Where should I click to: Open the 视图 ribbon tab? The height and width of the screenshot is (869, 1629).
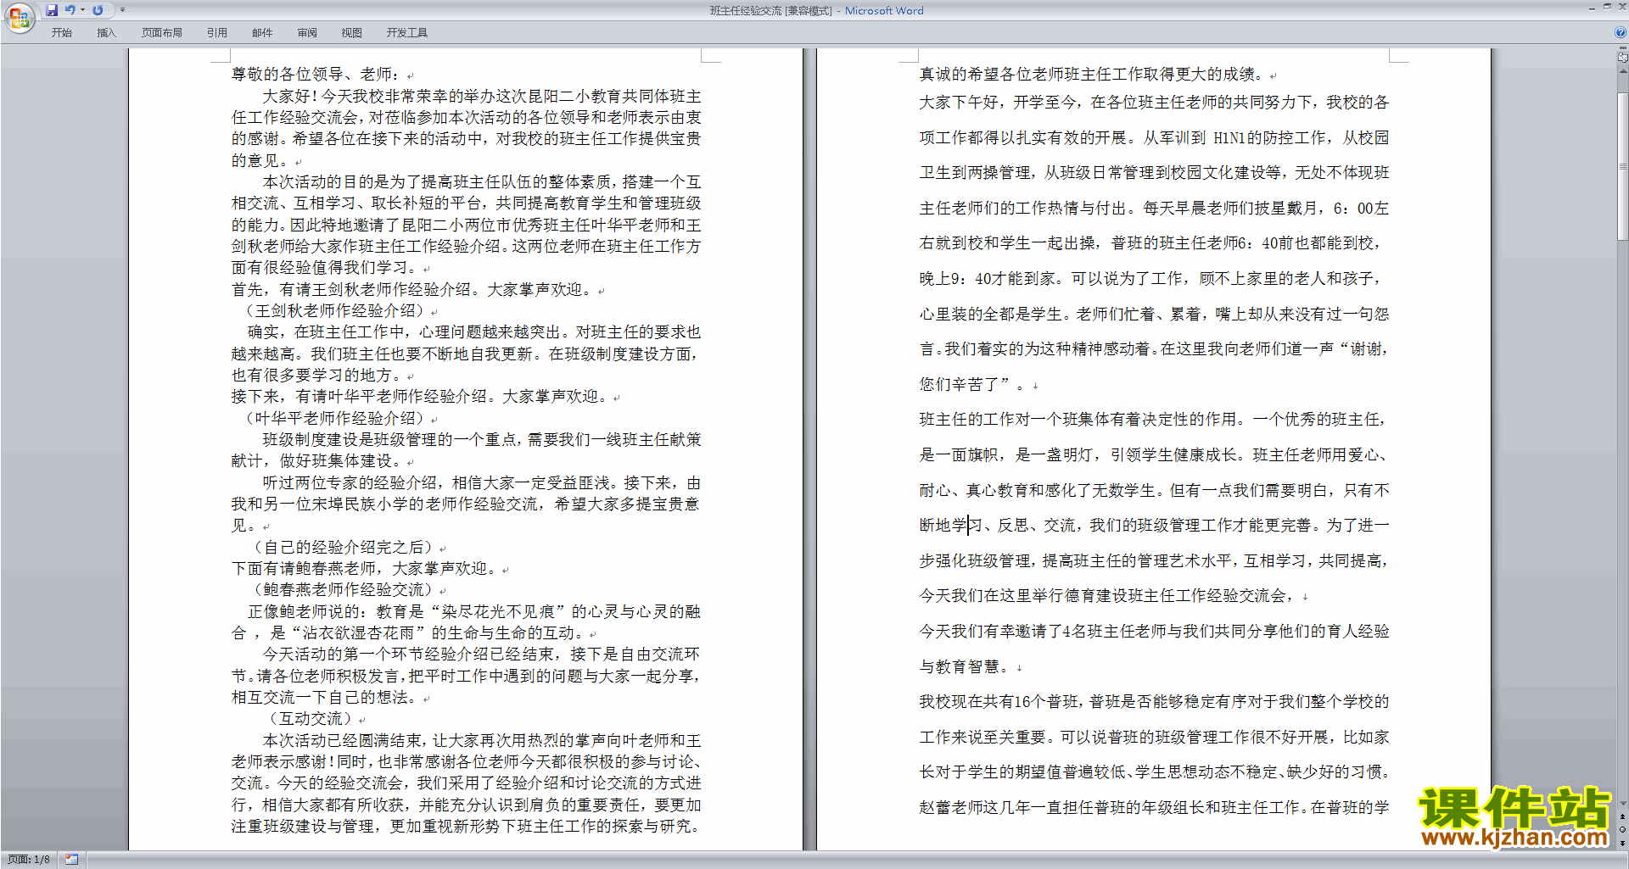pyautogui.click(x=352, y=32)
